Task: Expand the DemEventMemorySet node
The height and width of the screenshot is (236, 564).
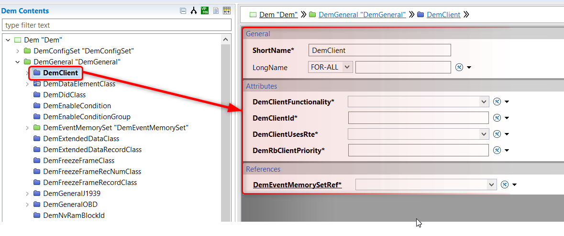Action: point(27,128)
